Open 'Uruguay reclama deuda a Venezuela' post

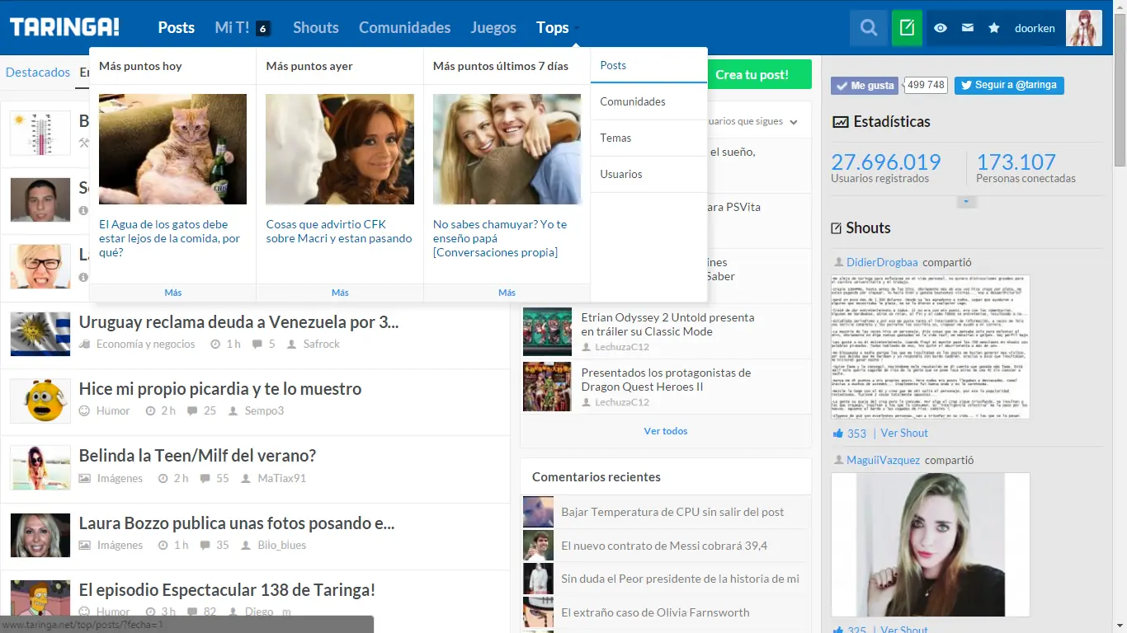click(238, 322)
